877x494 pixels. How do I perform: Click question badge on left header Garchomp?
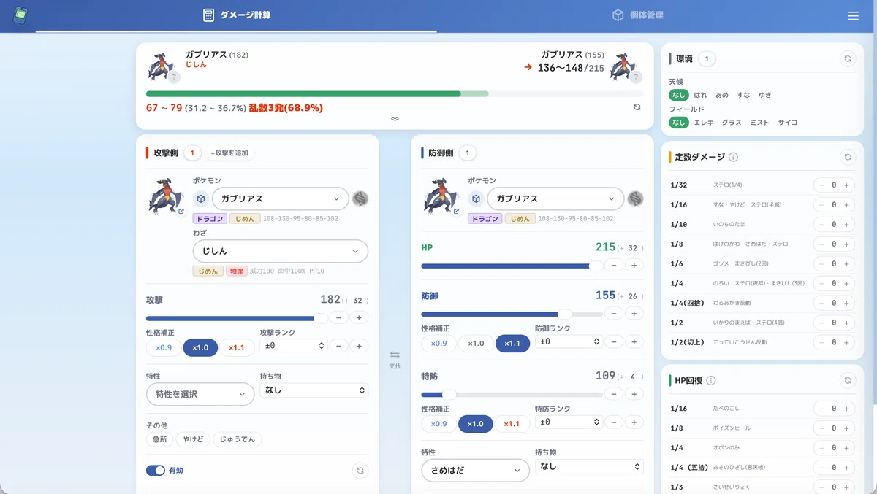pyautogui.click(x=173, y=77)
